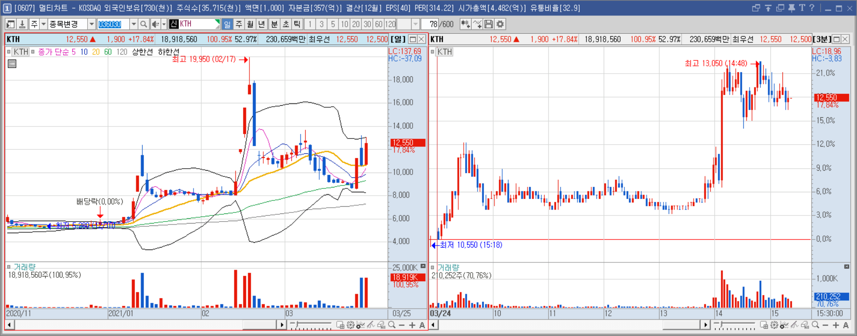Click zoom magnifier icon under daily chart
Viewport: 857px width, 336px height.
[392, 325]
